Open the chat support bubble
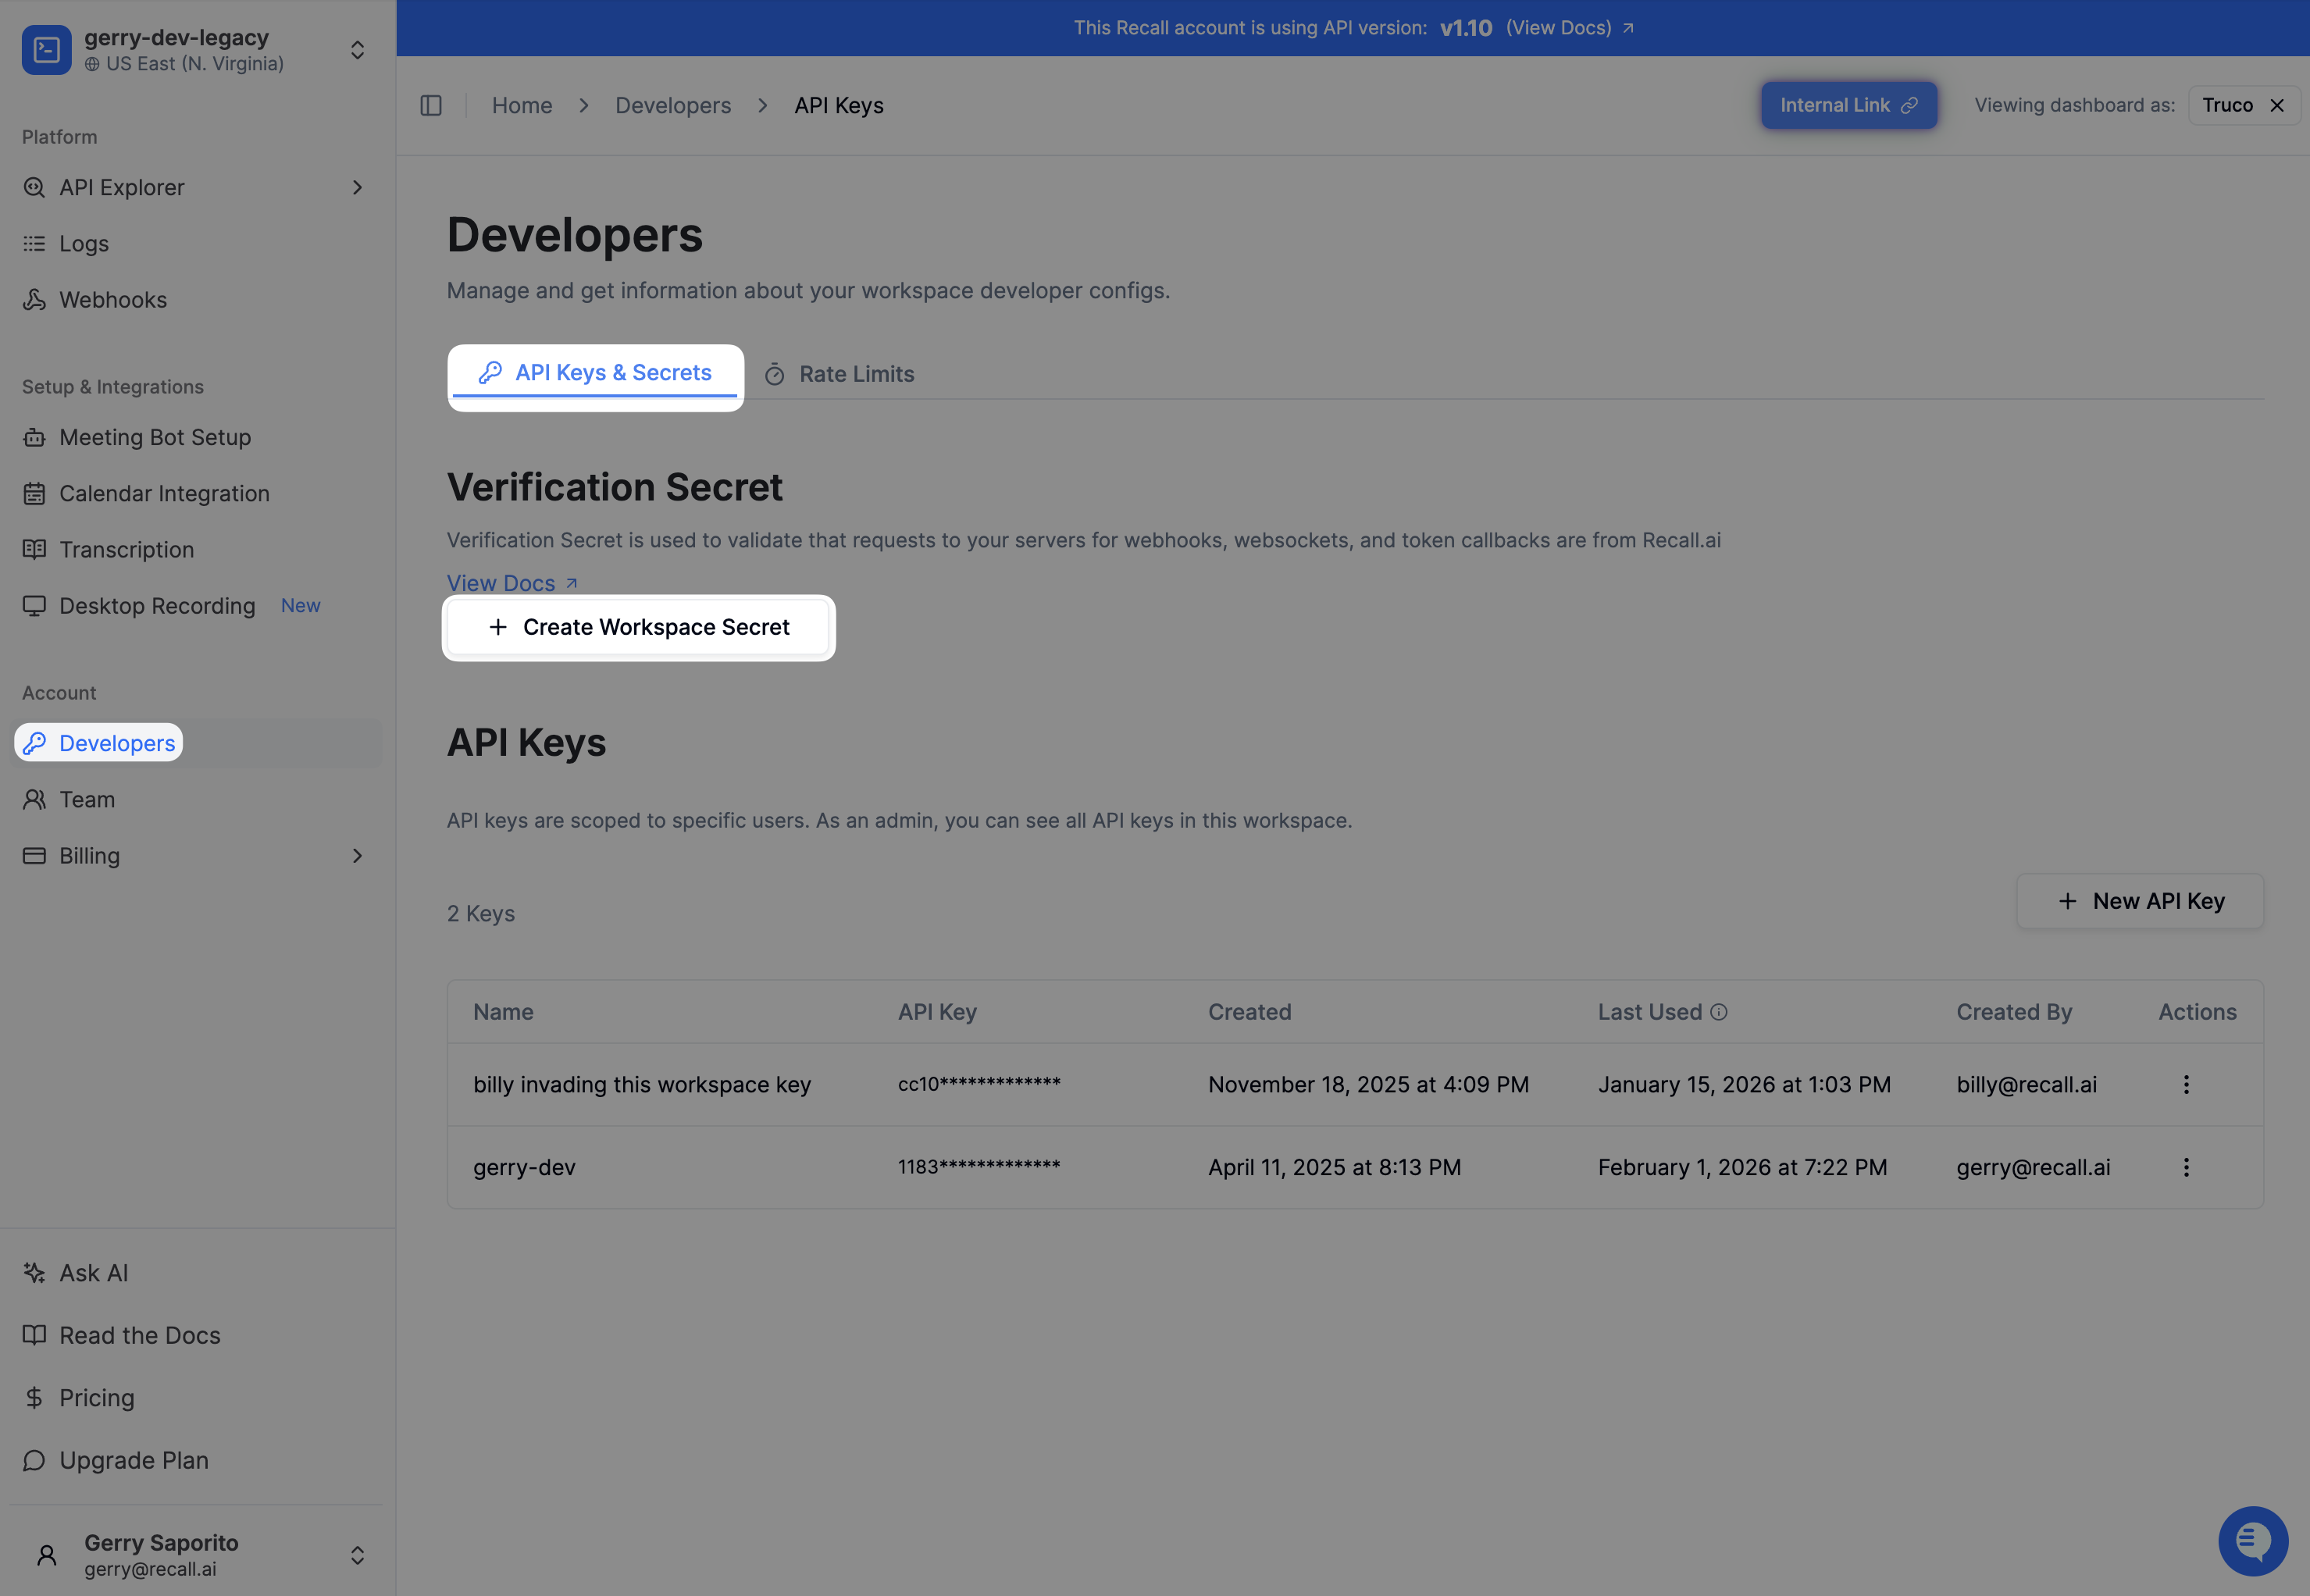Viewport: 2310px width, 1596px height. click(x=2252, y=1540)
